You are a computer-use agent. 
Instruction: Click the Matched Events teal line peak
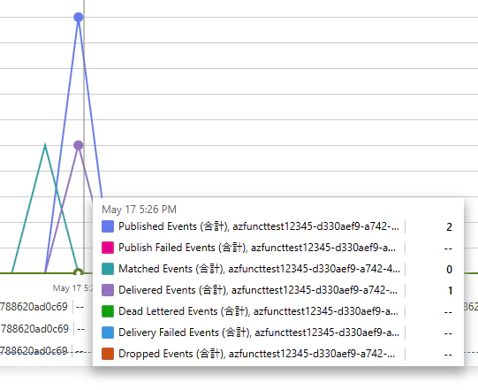(45, 145)
